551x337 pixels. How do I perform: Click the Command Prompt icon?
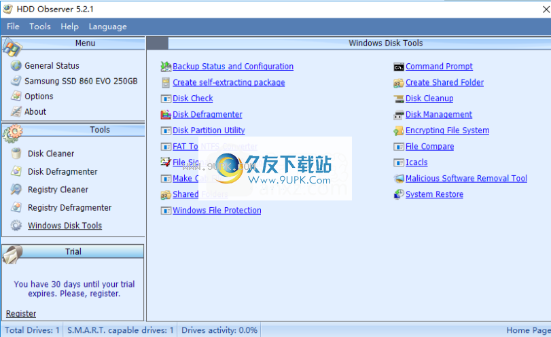pyautogui.click(x=399, y=67)
